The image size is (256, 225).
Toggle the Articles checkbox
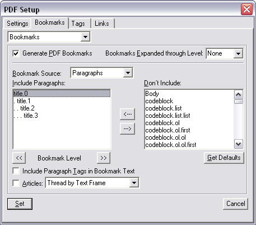pyautogui.click(x=16, y=183)
